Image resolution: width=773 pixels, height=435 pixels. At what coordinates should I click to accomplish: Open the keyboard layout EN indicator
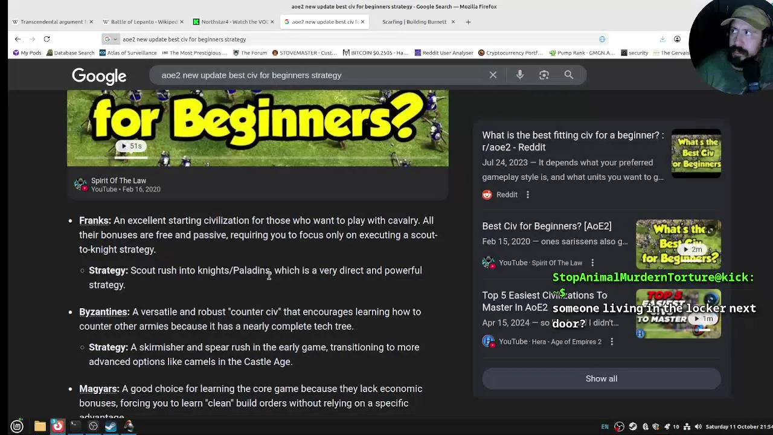tap(605, 427)
